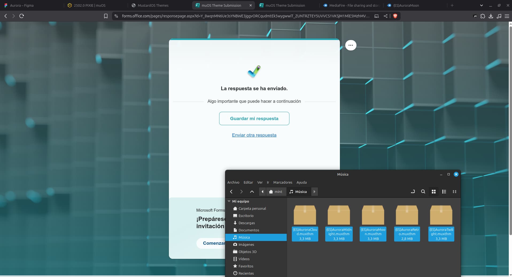Switch file manager to compact view
The width and height of the screenshot is (512, 277).
click(454, 192)
